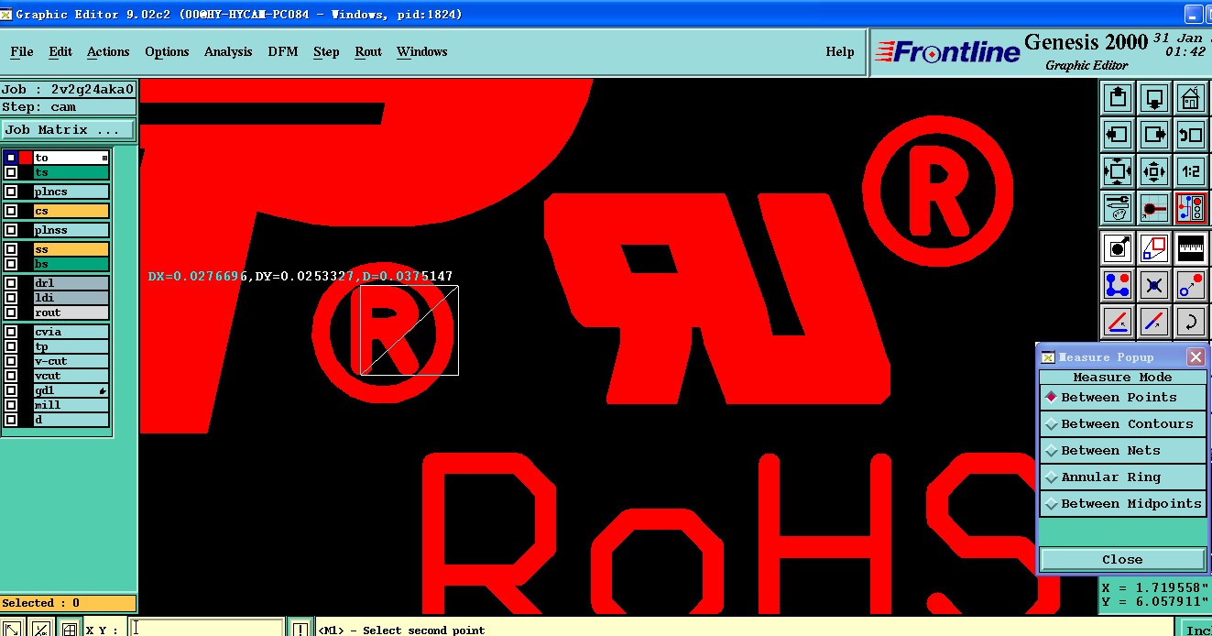Screen dimensions: 1212x636
Task: Open the Step menu
Action: (x=326, y=51)
